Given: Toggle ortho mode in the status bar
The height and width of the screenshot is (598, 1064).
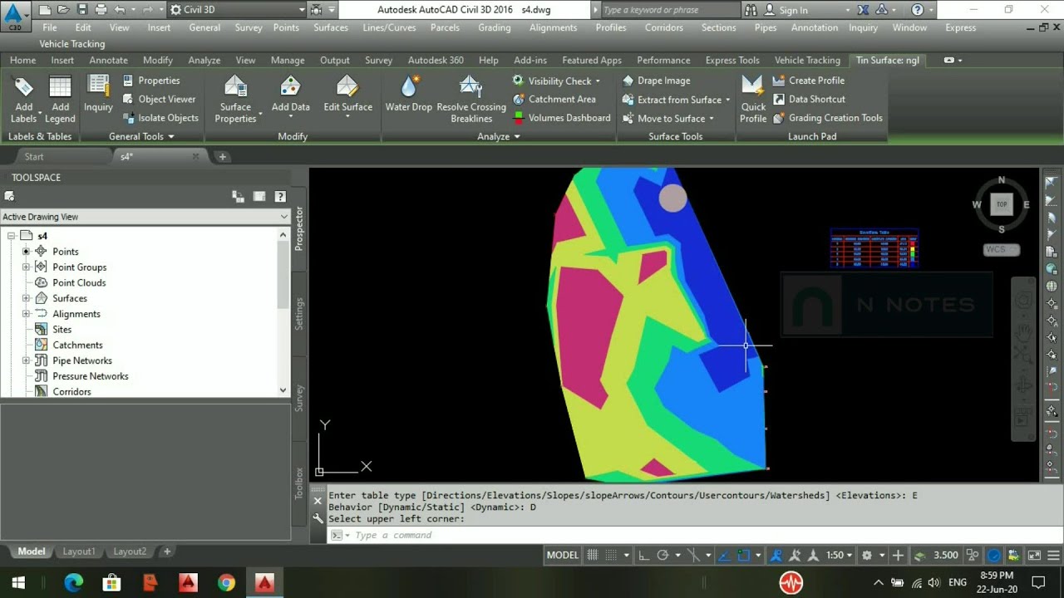Looking at the screenshot, I should [643, 555].
